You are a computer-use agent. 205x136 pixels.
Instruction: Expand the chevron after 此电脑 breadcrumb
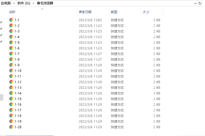click(x=15, y=3)
